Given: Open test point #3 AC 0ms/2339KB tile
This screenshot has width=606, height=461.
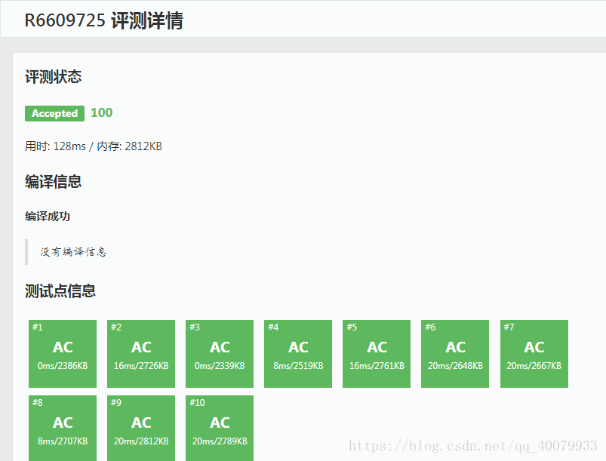Looking at the screenshot, I should (x=220, y=354).
